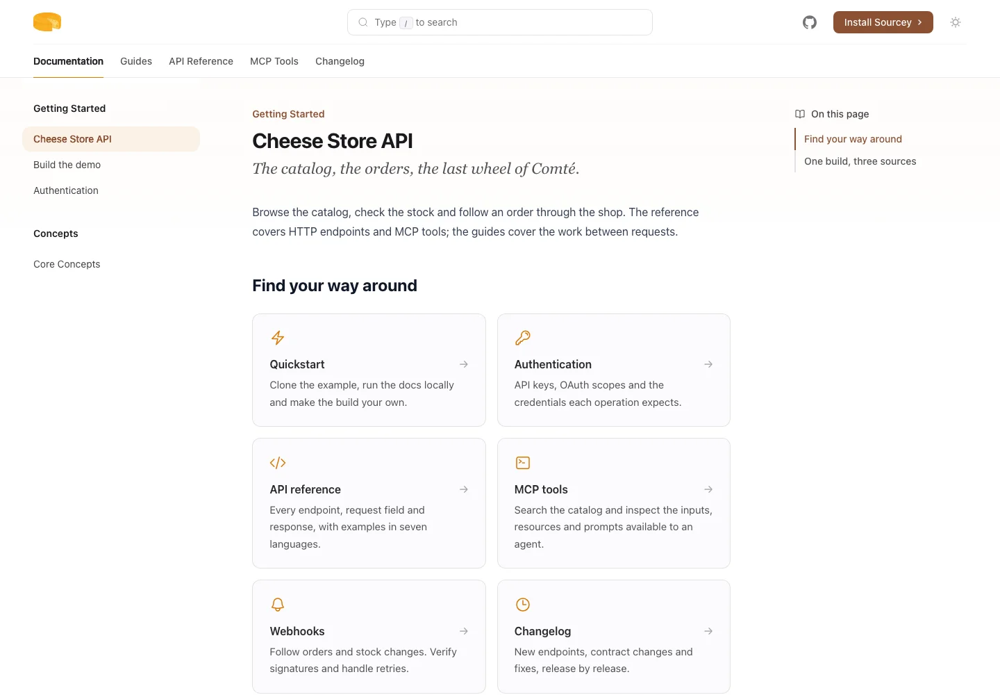Switch to the Documentation tab

pos(68,61)
